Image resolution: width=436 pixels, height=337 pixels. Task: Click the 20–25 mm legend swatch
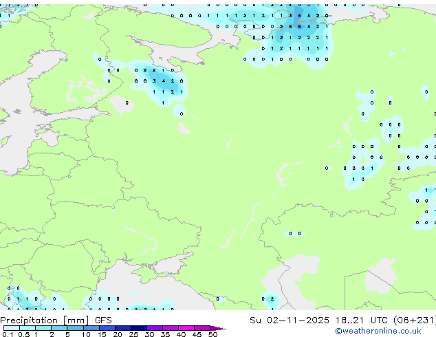pyautogui.click(x=123, y=328)
